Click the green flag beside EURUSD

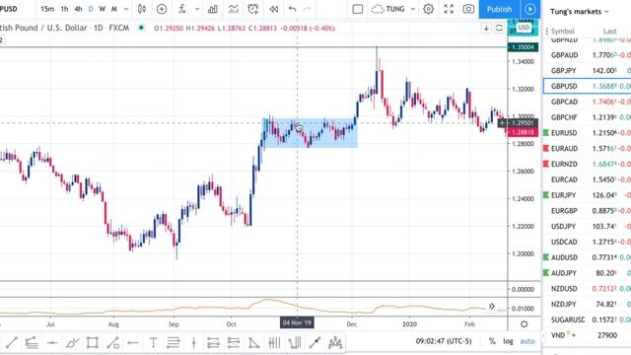[x=546, y=132]
